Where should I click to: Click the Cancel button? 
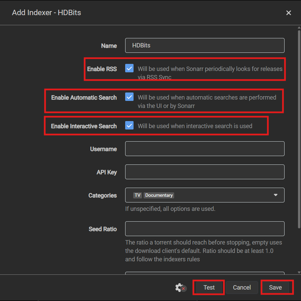tap(242, 287)
